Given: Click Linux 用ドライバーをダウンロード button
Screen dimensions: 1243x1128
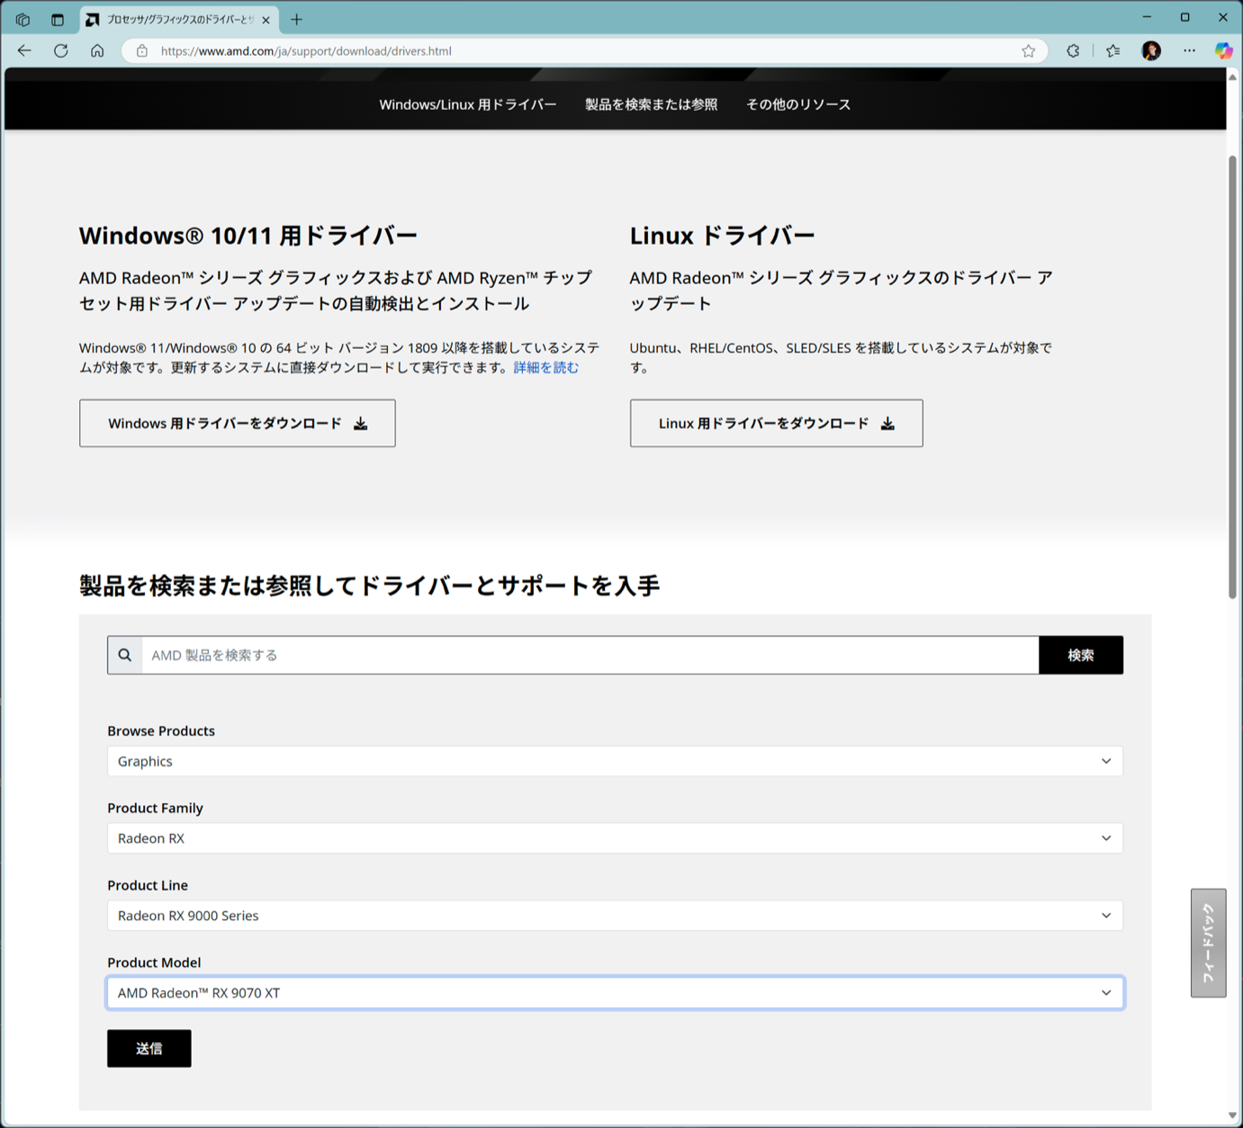Looking at the screenshot, I should coord(777,424).
